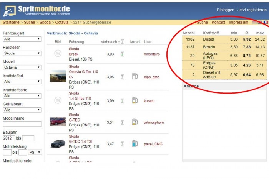The width and height of the screenshot is (269, 179).
Task: Click Benzin row in fuel table
Action: click(224, 47)
